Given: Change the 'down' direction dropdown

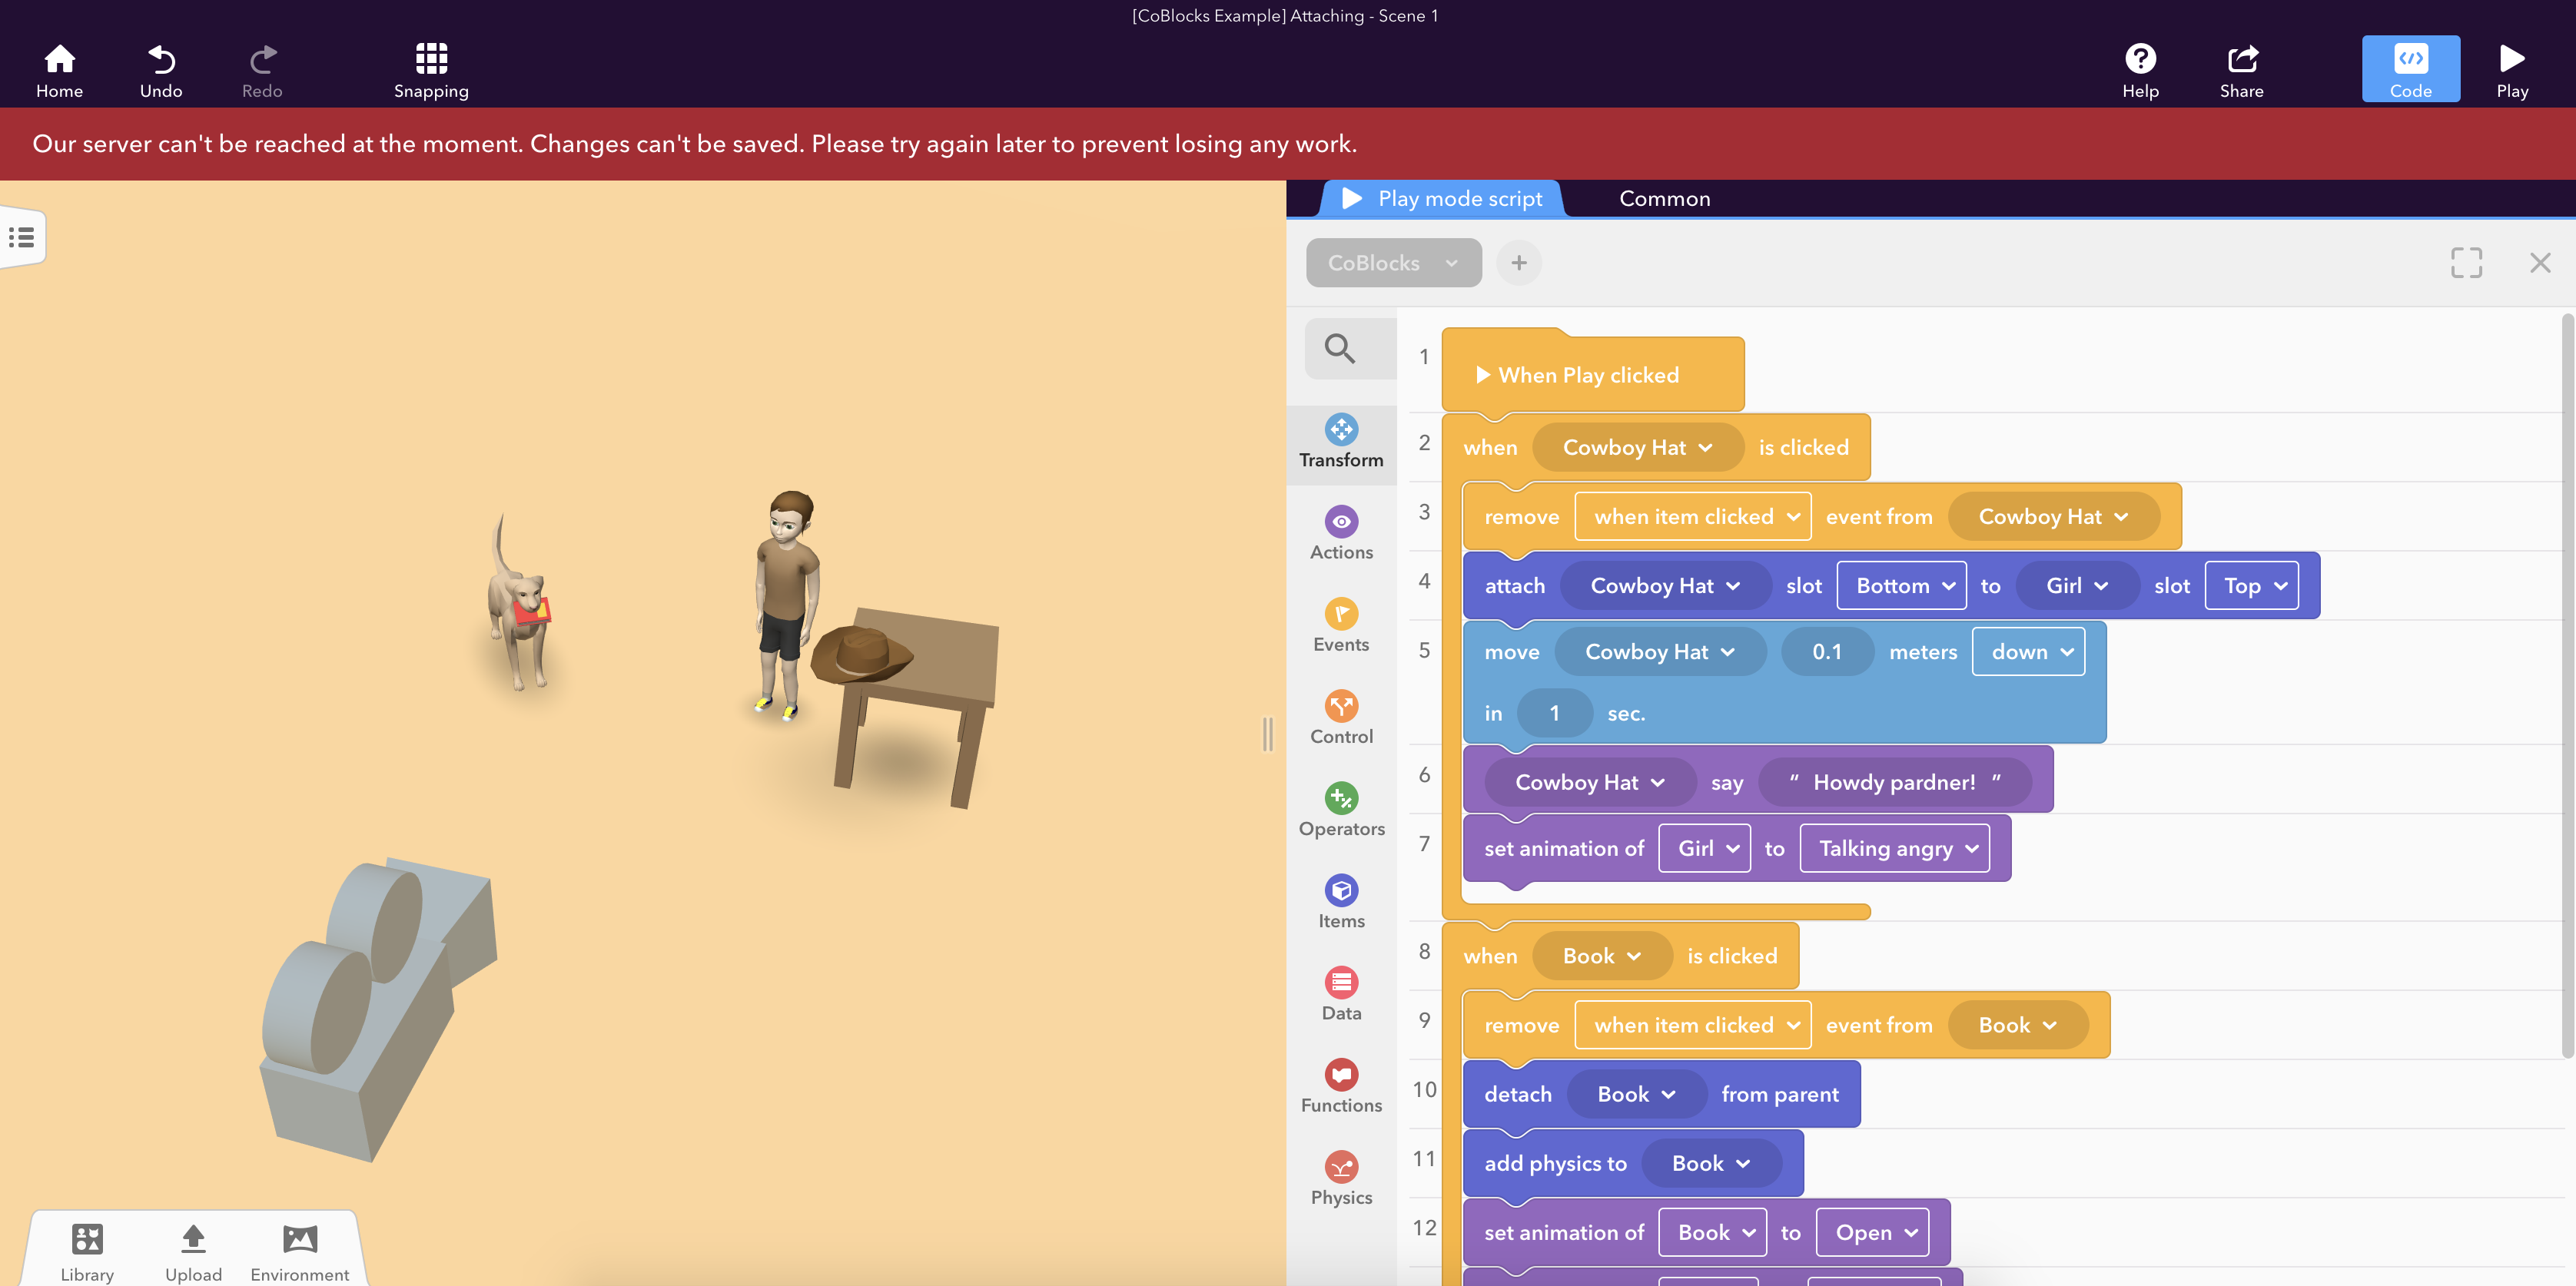Looking at the screenshot, I should pyautogui.click(x=2028, y=651).
